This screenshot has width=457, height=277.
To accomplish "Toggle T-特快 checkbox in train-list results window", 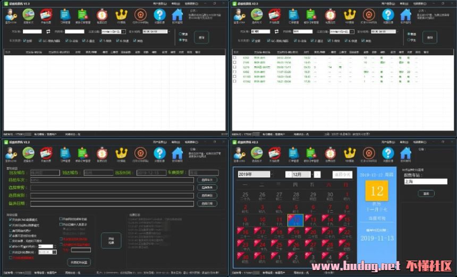I will click(329, 41).
